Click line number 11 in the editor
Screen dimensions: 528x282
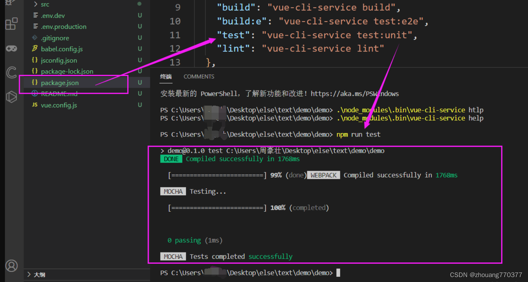tap(175, 35)
